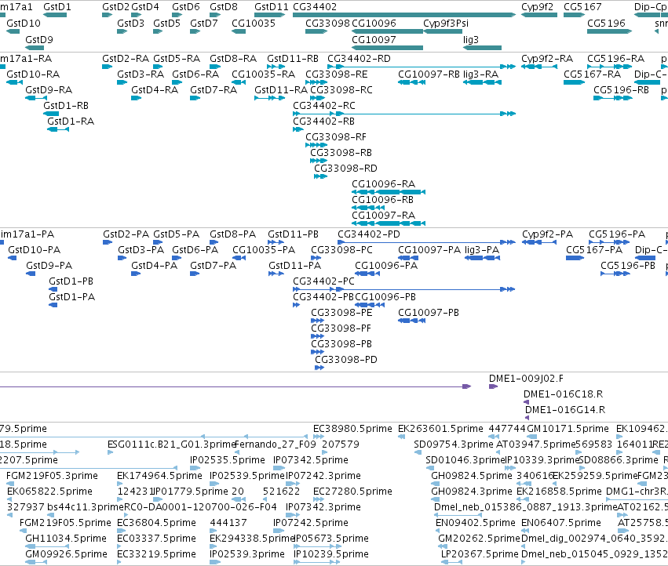
Task: Click transcript GstD1-RB label
Action: 66,106
